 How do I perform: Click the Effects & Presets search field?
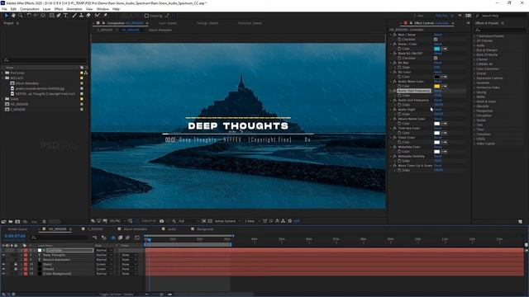(x=499, y=31)
